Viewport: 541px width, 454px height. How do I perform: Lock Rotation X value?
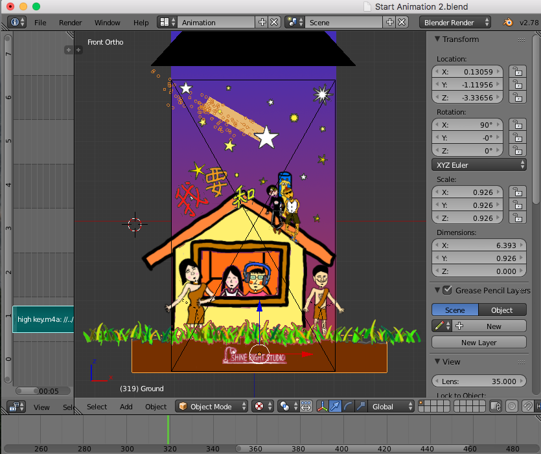pyautogui.click(x=518, y=124)
